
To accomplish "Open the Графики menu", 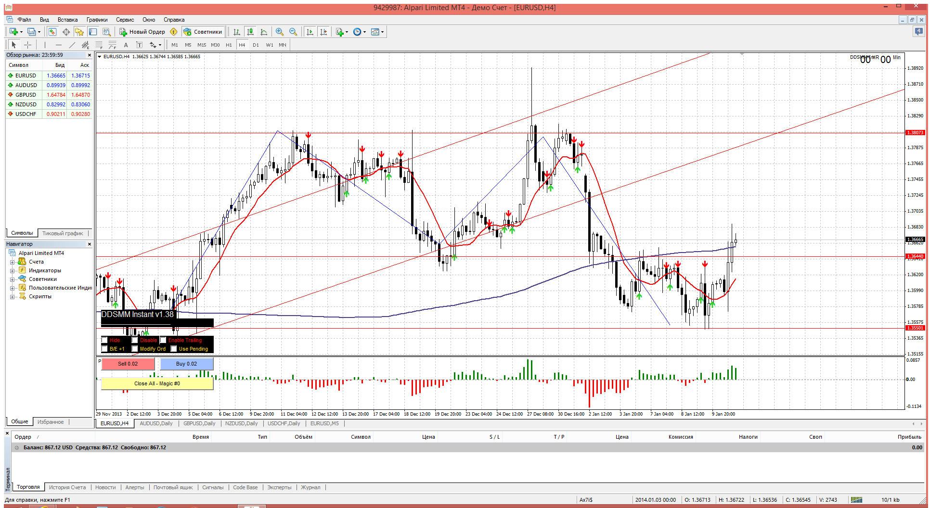I will [97, 20].
